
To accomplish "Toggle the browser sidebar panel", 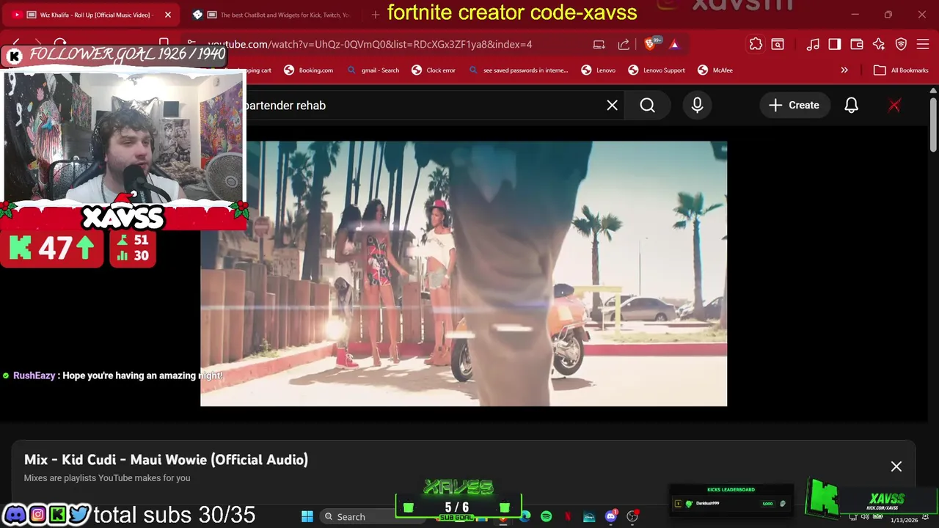I will pos(834,44).
